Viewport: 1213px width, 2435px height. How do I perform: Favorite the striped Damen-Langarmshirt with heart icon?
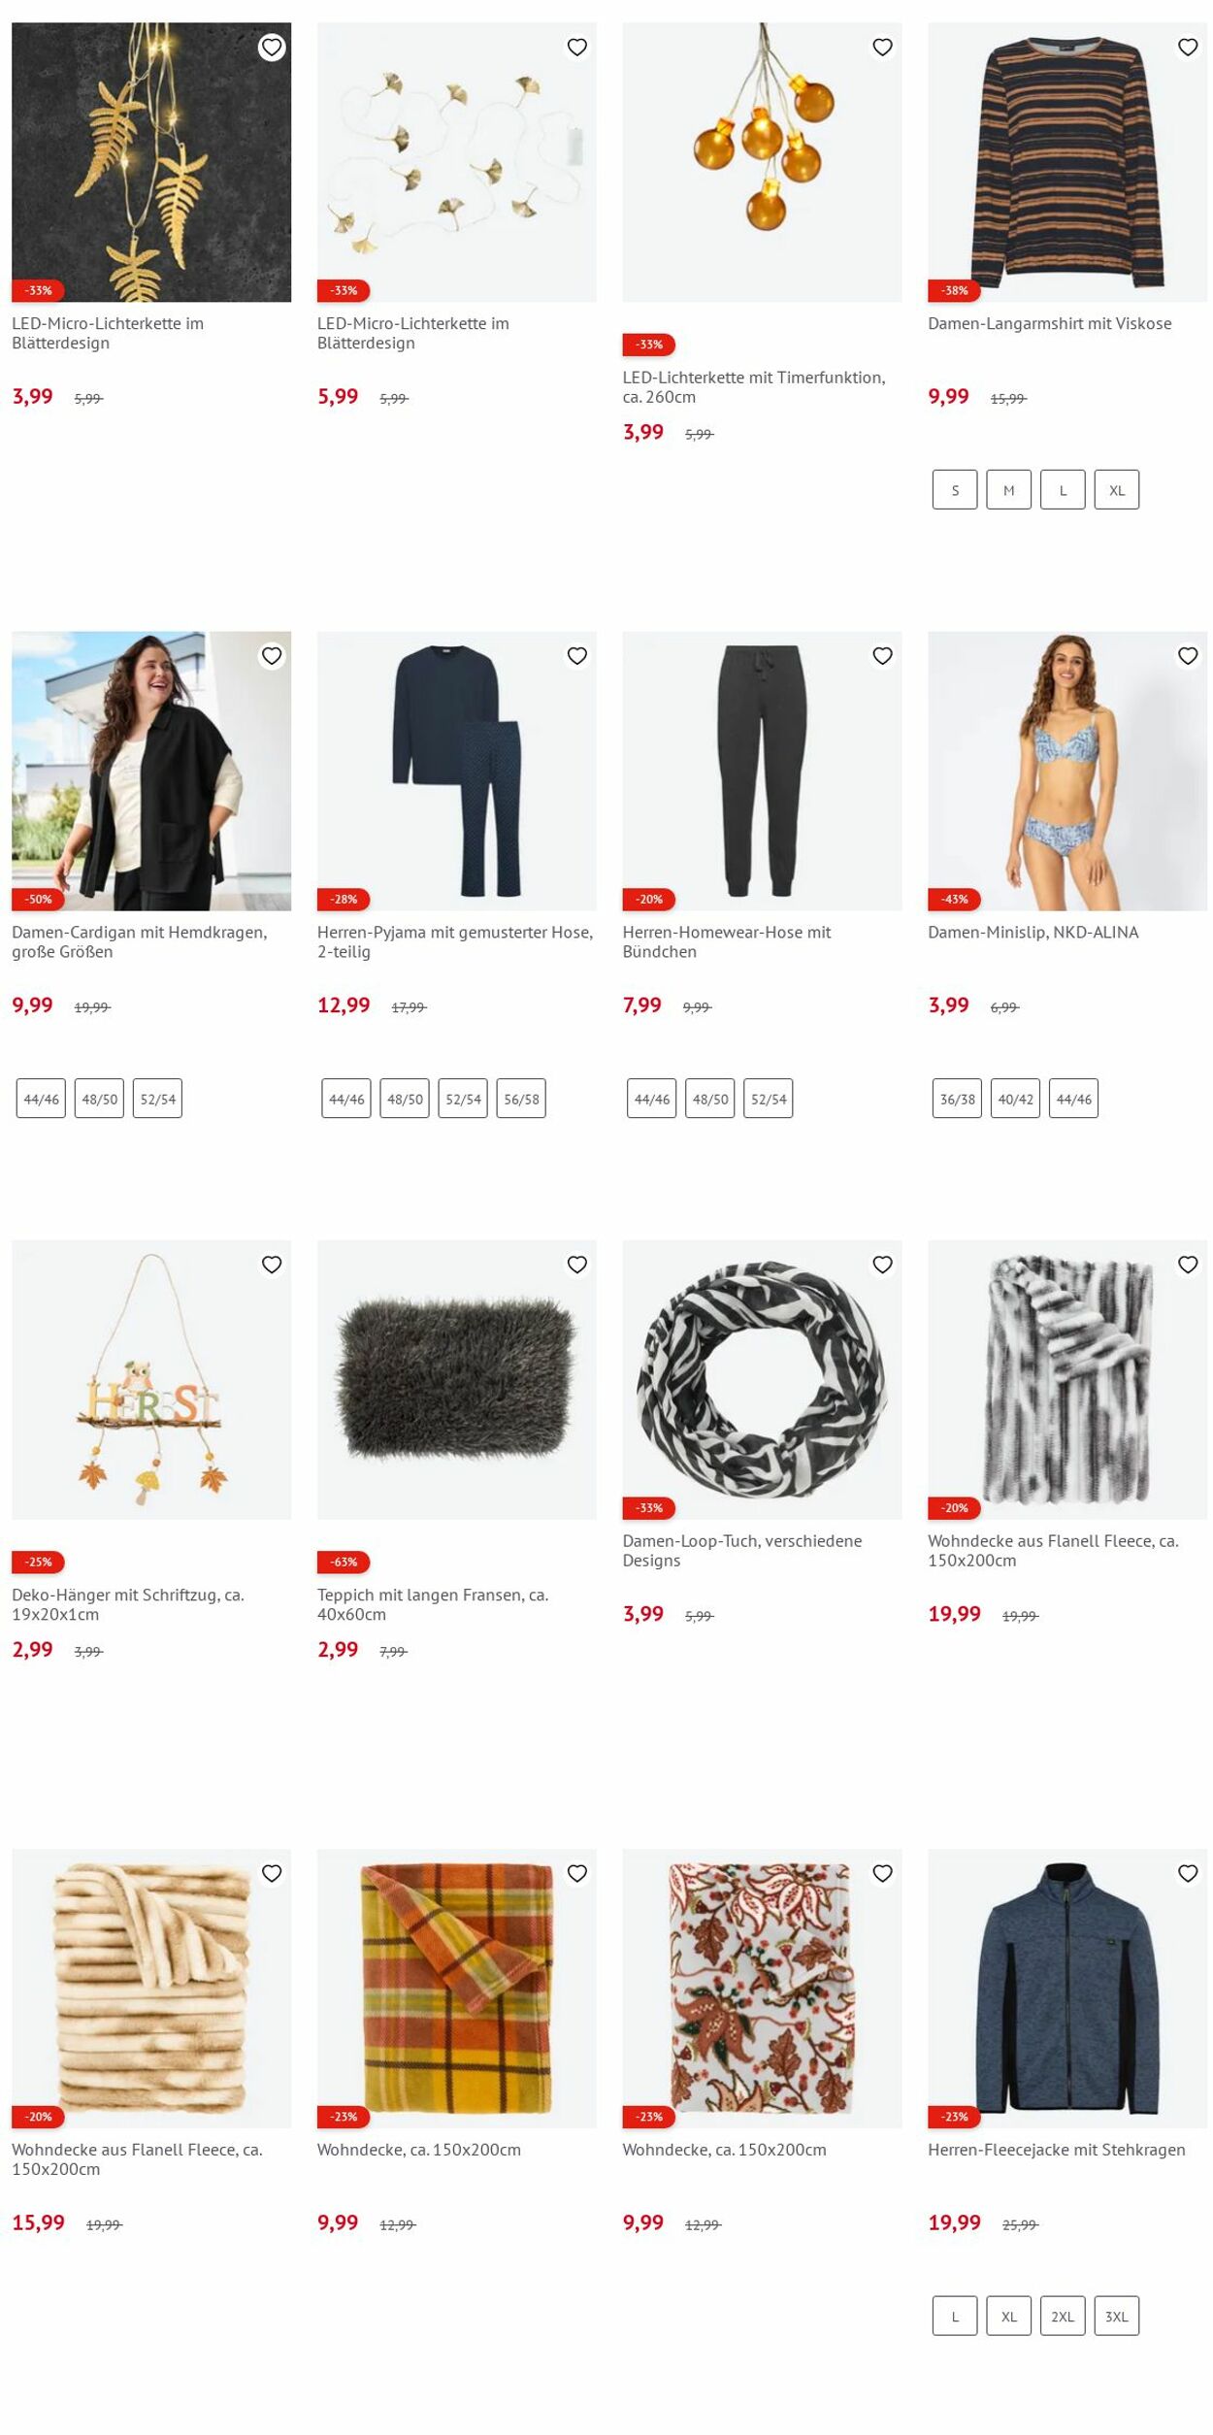[1187, 48]
